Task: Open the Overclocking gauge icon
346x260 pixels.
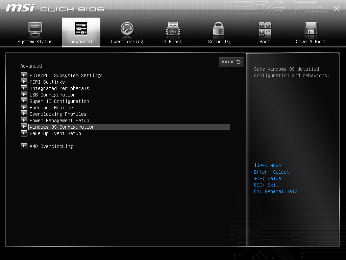Action: point(127,29)
